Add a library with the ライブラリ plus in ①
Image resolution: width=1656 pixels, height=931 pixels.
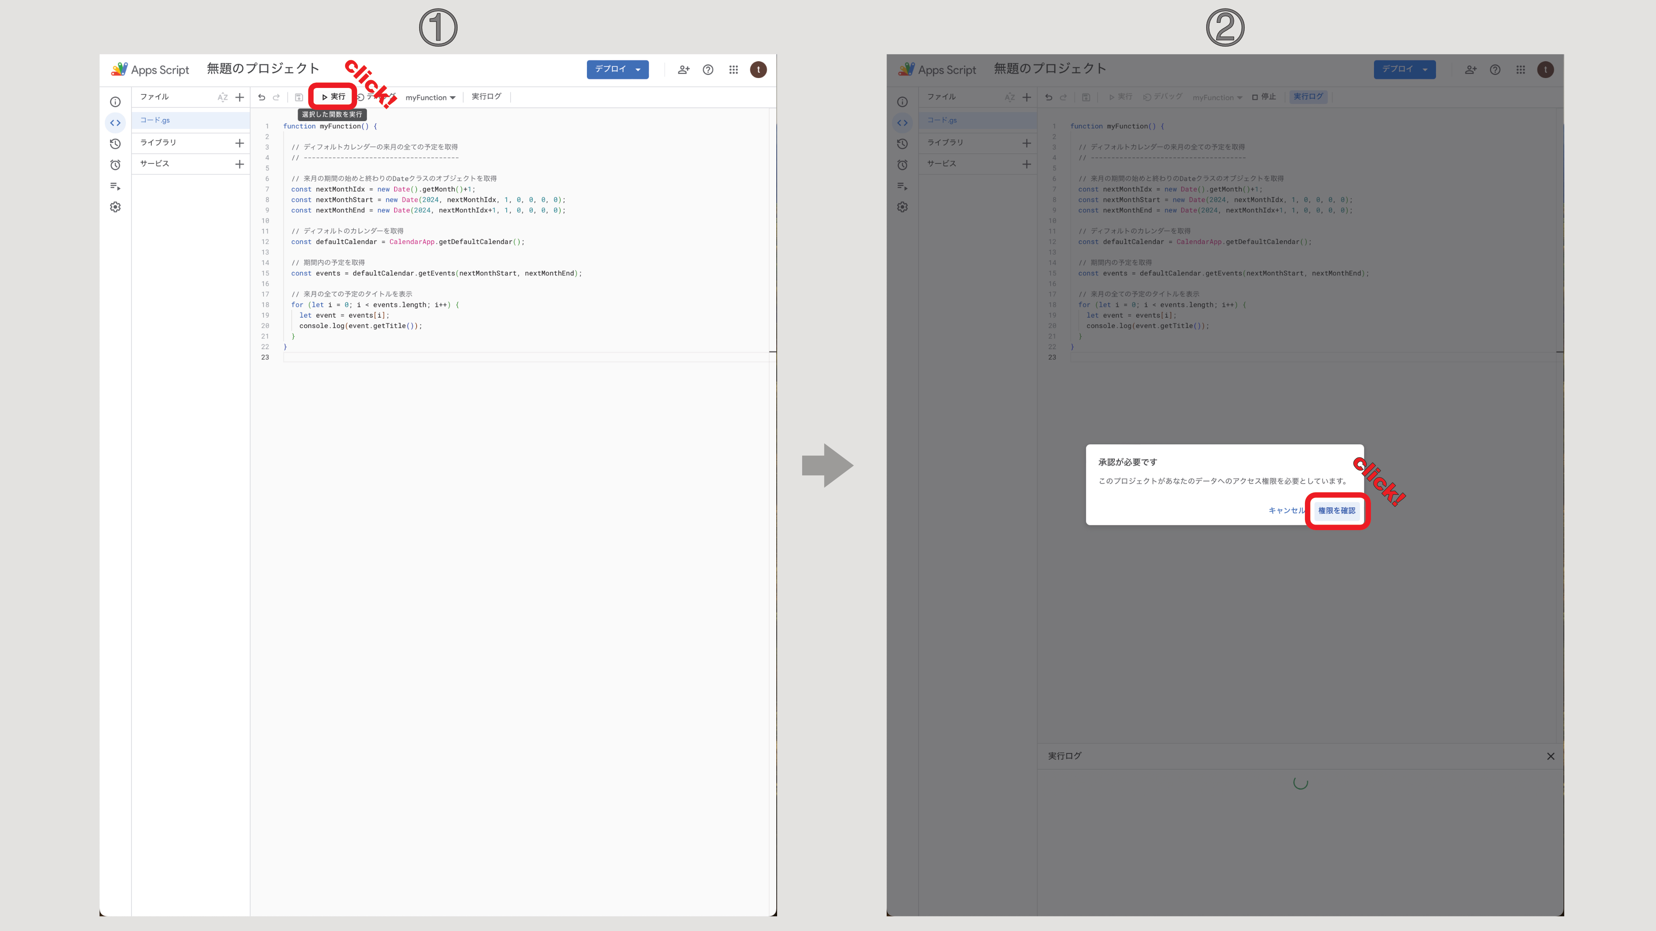tap(240, 143)
